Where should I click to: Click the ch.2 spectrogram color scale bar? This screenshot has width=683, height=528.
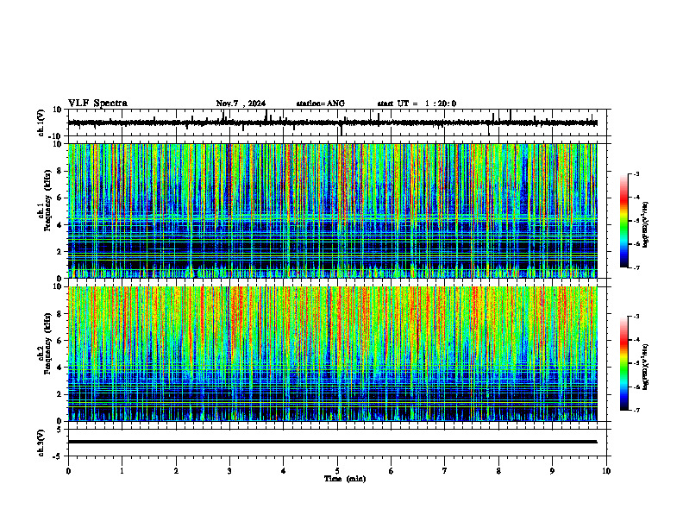(x=624, y=363)
